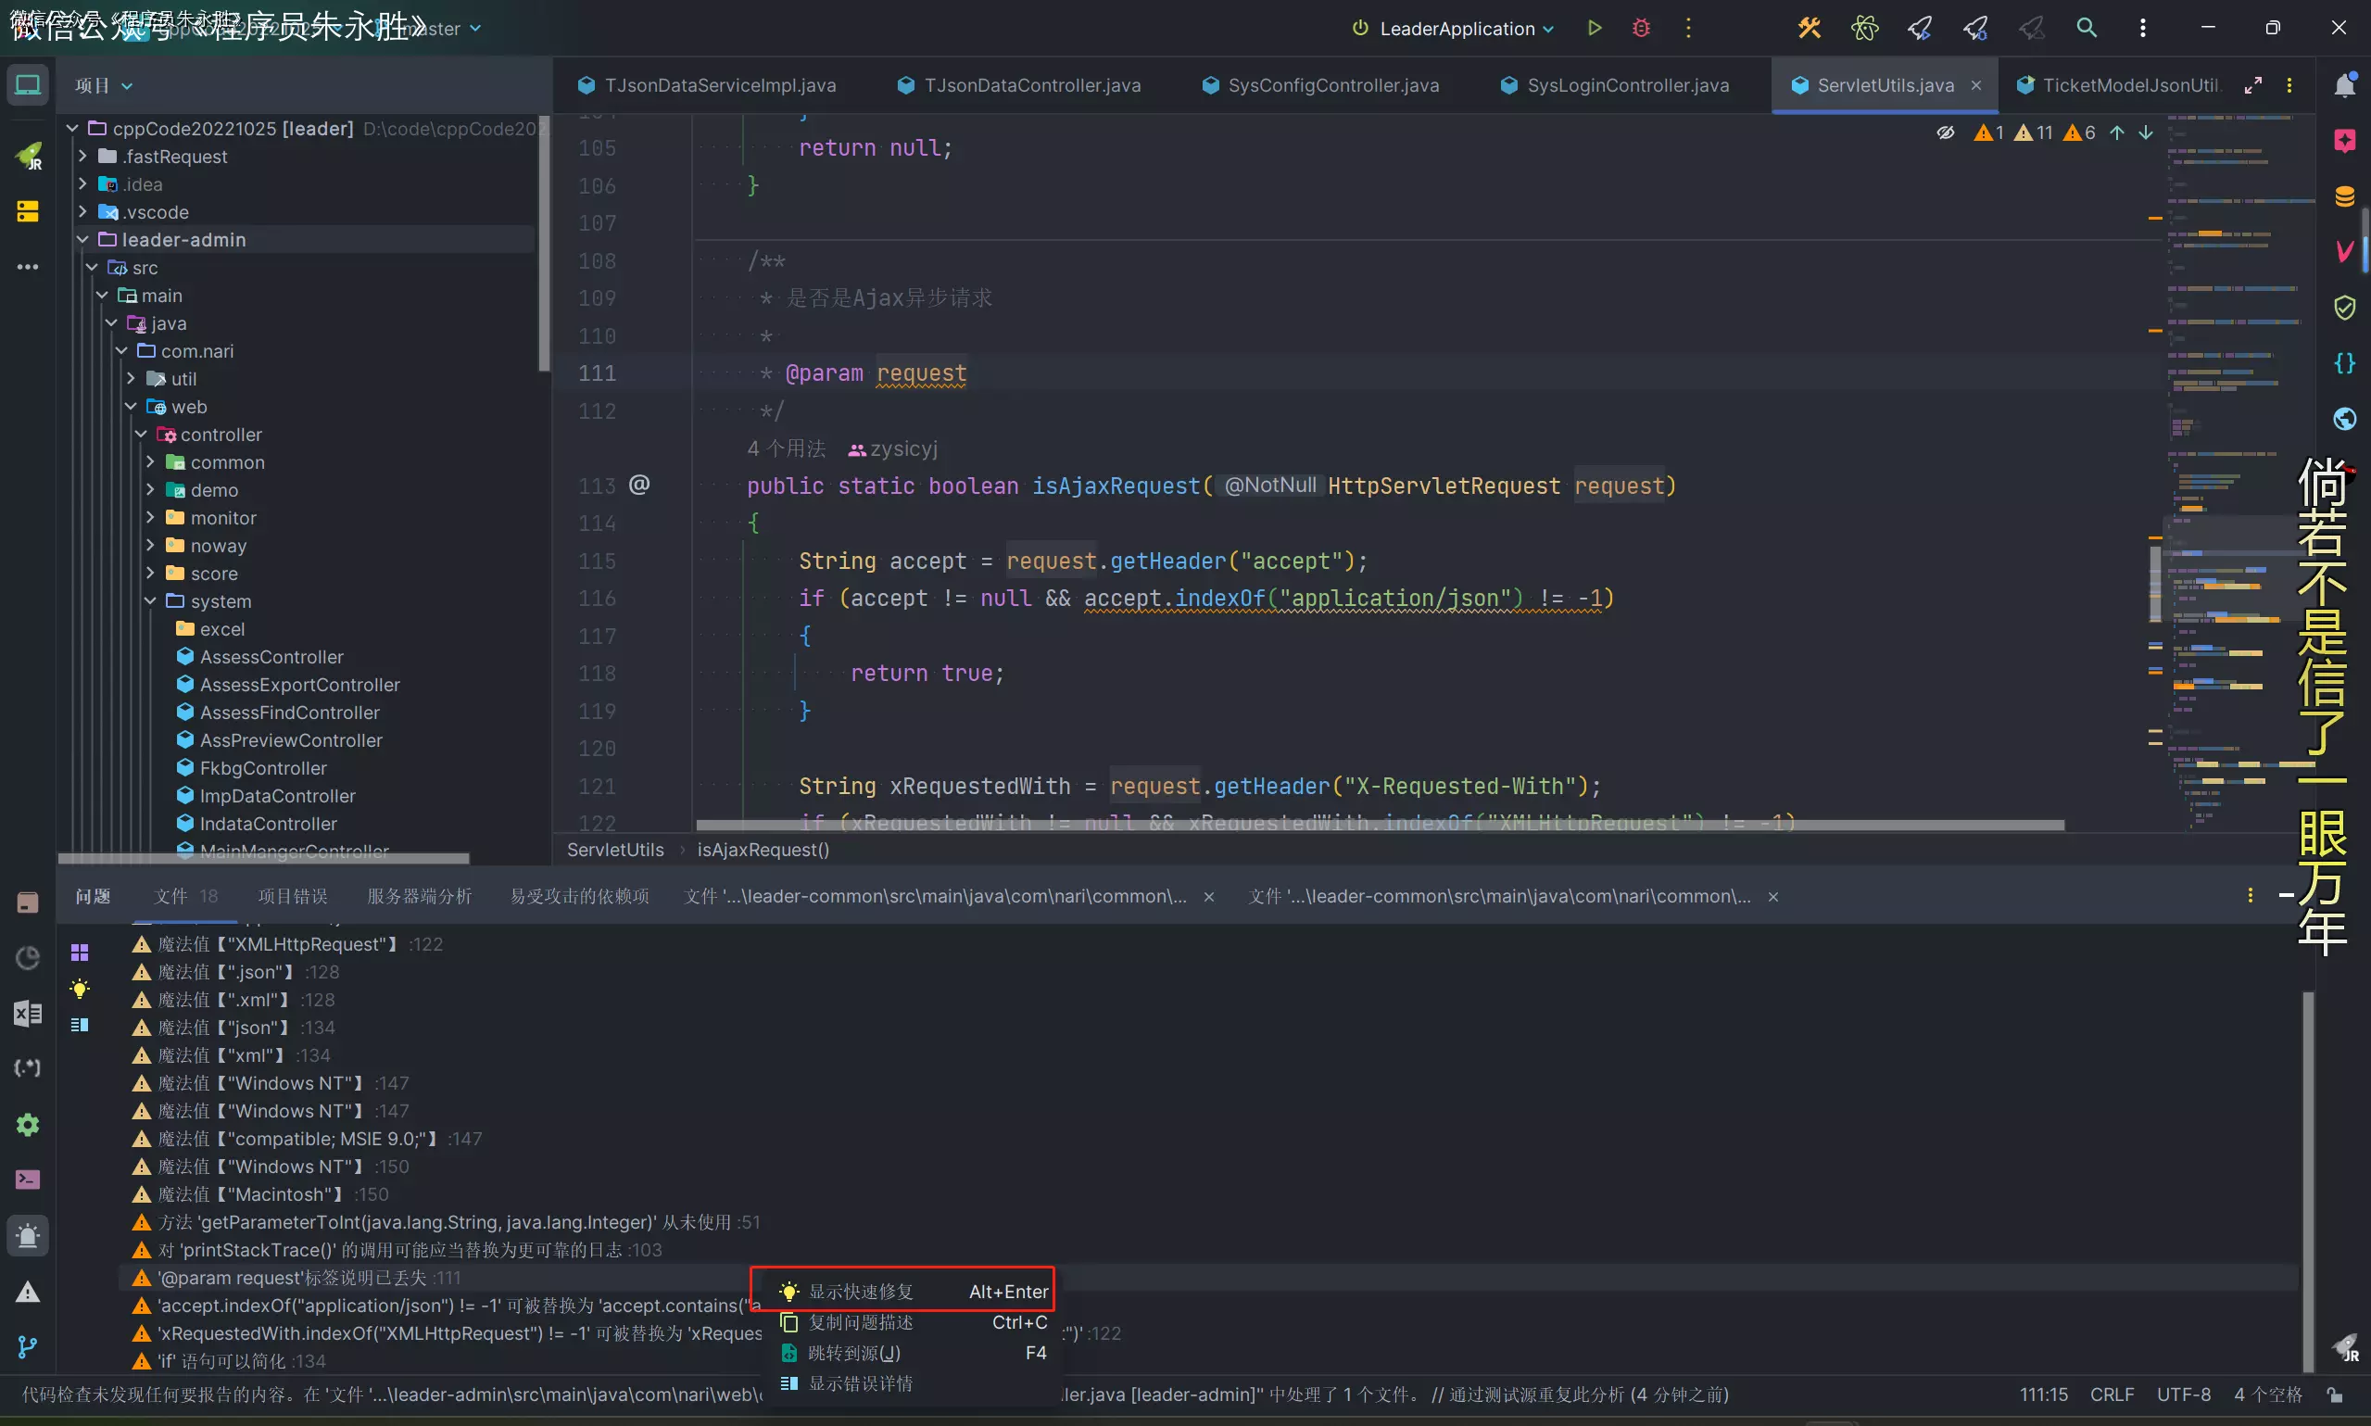Toggle quick-fix bulb in Problems sidebar
The height and width of the screenshot is (1426, 2371).
click(80, 989)
